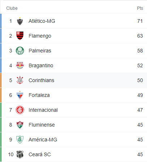The image size is (147, 162).
Task: Click the Internacional red round crest
Action: (20, 110)
